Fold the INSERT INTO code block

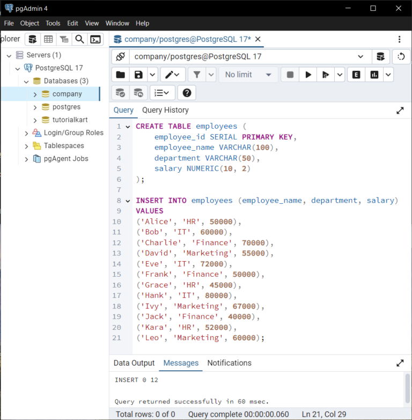(128, 201)
